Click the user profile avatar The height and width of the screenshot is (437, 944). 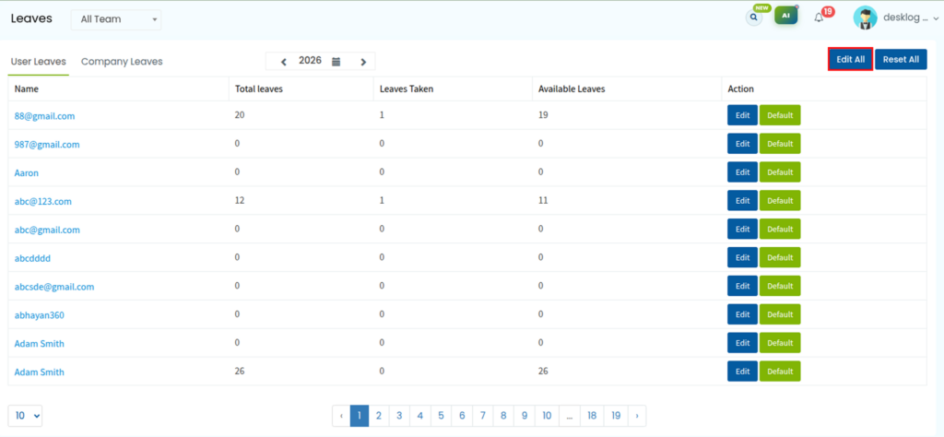[x=865, y=18]
